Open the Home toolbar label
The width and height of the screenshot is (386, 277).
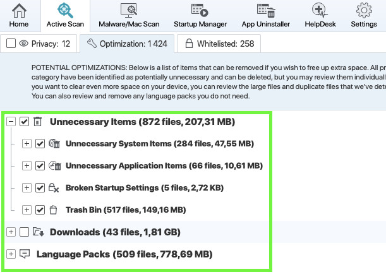click(19, 24)
